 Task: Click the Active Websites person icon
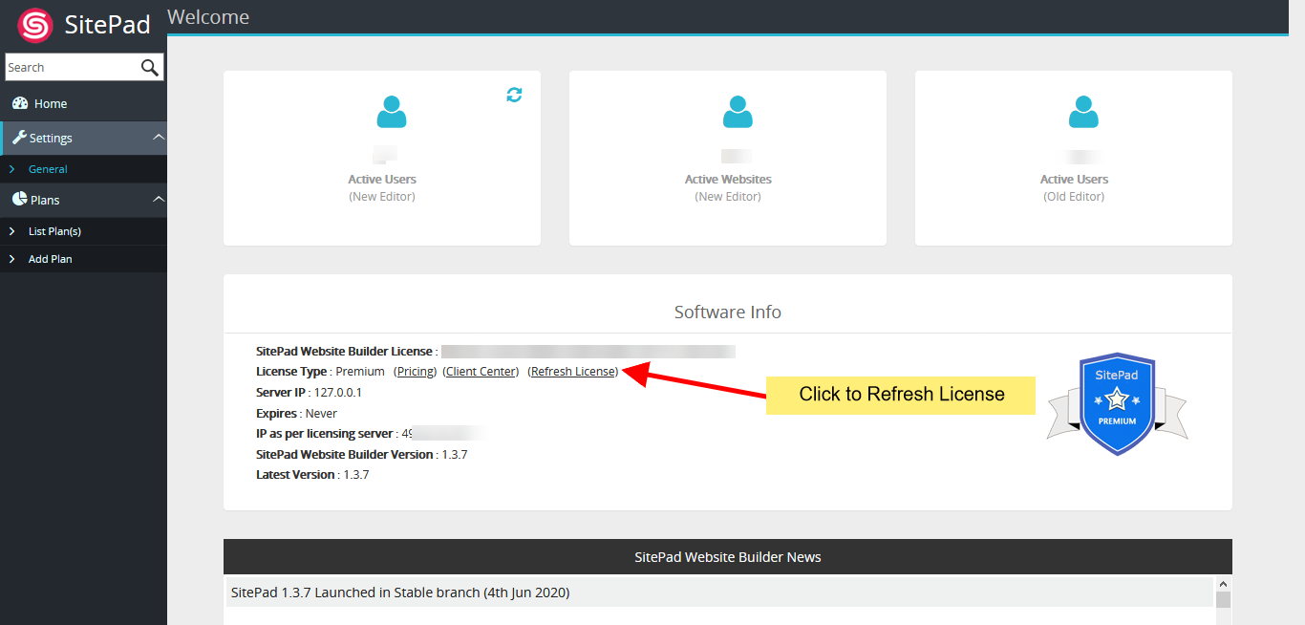[737, 111]
